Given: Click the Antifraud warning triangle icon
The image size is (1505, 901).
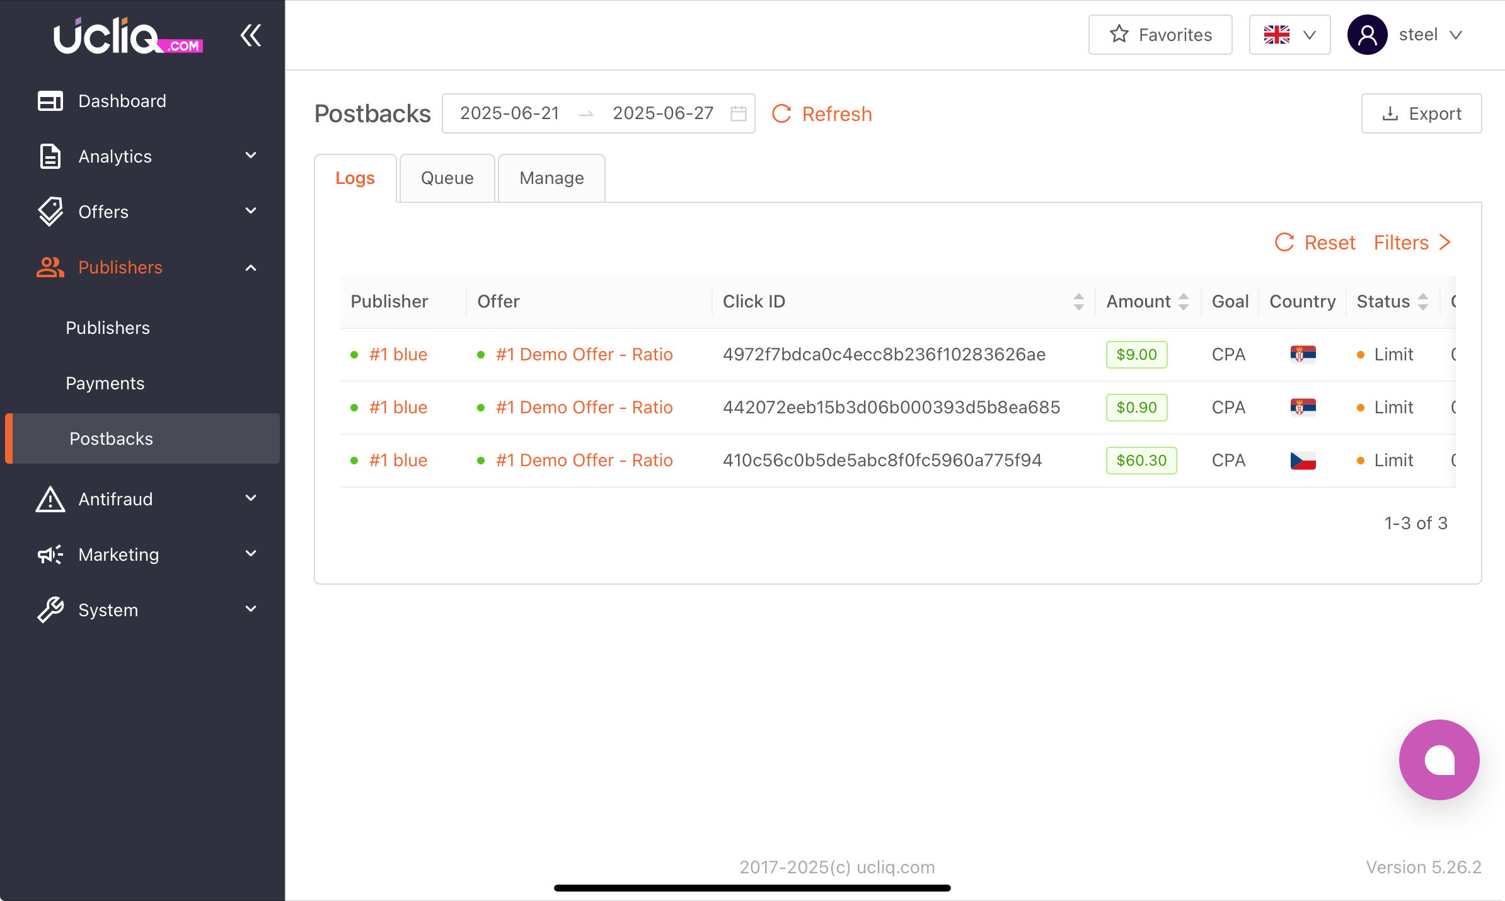Looking at the screenshot, I should (50, 499).
